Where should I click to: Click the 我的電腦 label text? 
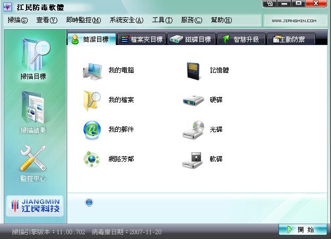121,70
